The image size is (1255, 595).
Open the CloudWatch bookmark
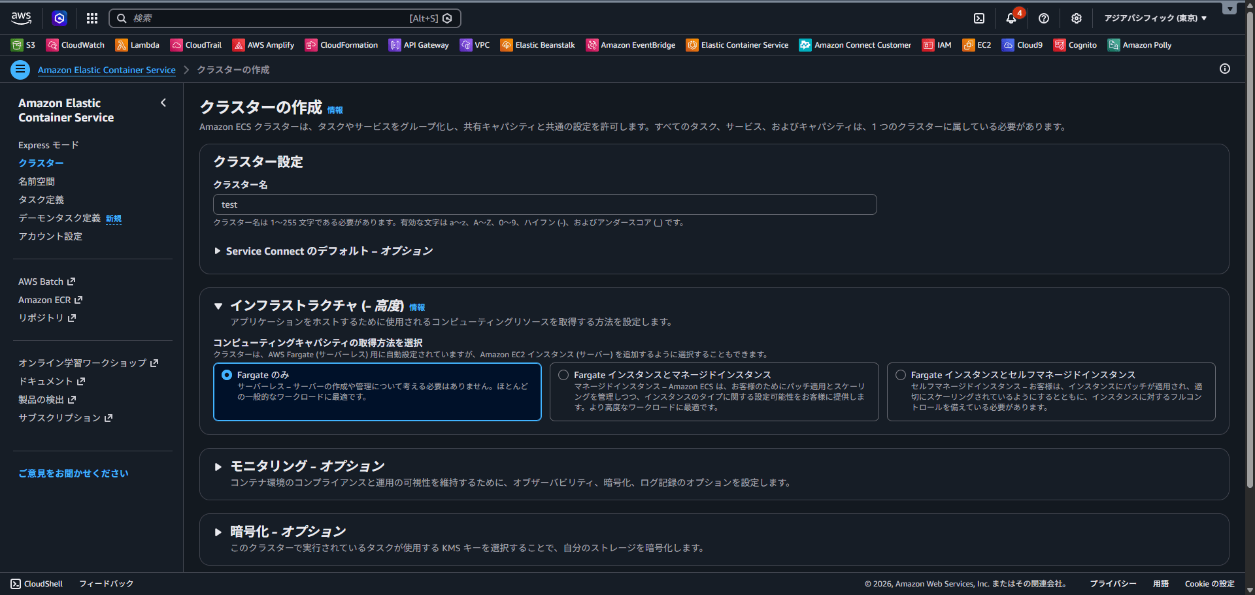[75, 45]
